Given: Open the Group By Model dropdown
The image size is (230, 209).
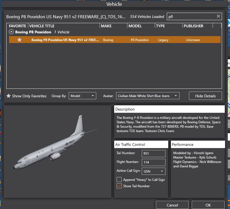Looking at the screenshot, I should pos(82,96).
